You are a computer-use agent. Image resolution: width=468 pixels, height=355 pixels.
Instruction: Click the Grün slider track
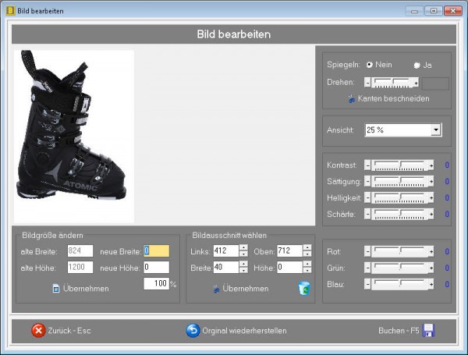[x=399, y=268]
